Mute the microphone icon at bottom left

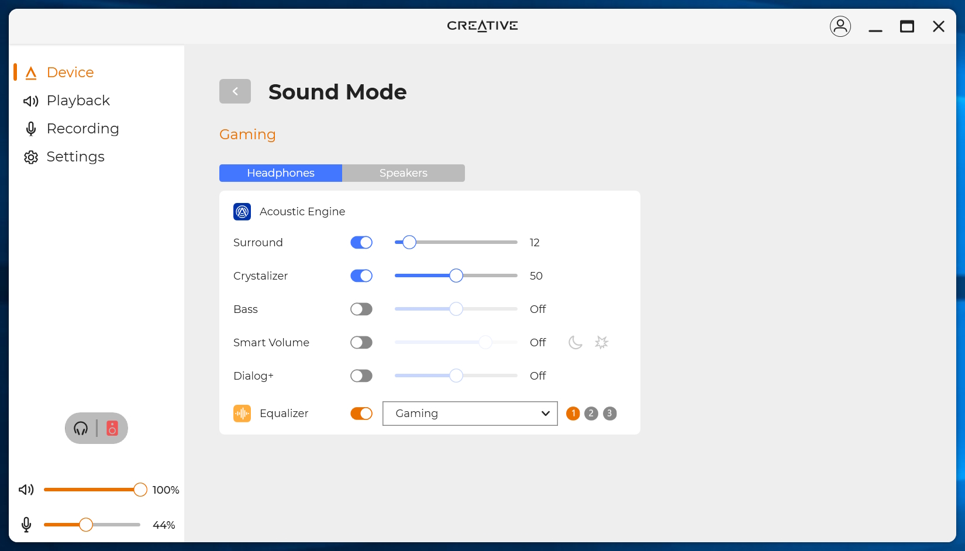click(26, 525)
